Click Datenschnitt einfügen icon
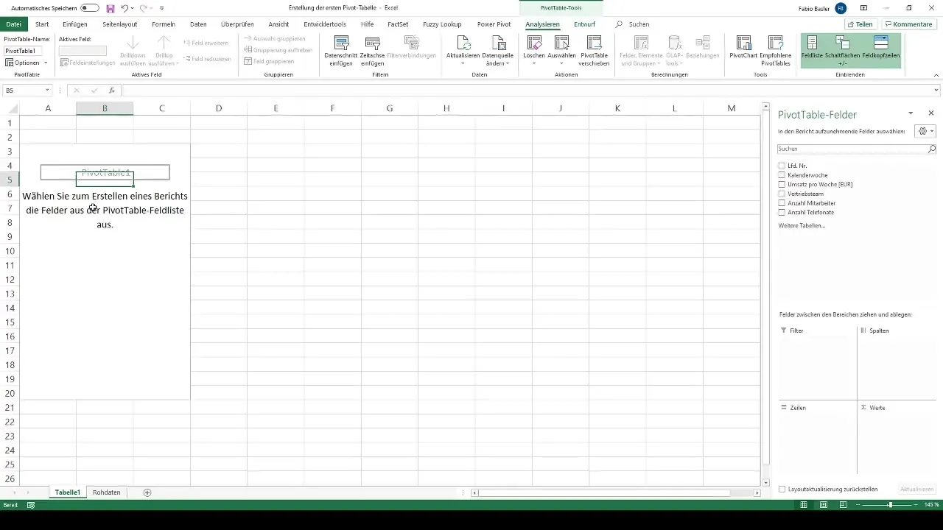The width and height of the screenshot is (943, 530). coord(342,43)
